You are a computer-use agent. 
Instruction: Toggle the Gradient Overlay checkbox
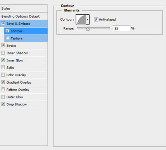pyautogui.click(x=3, y=82)
